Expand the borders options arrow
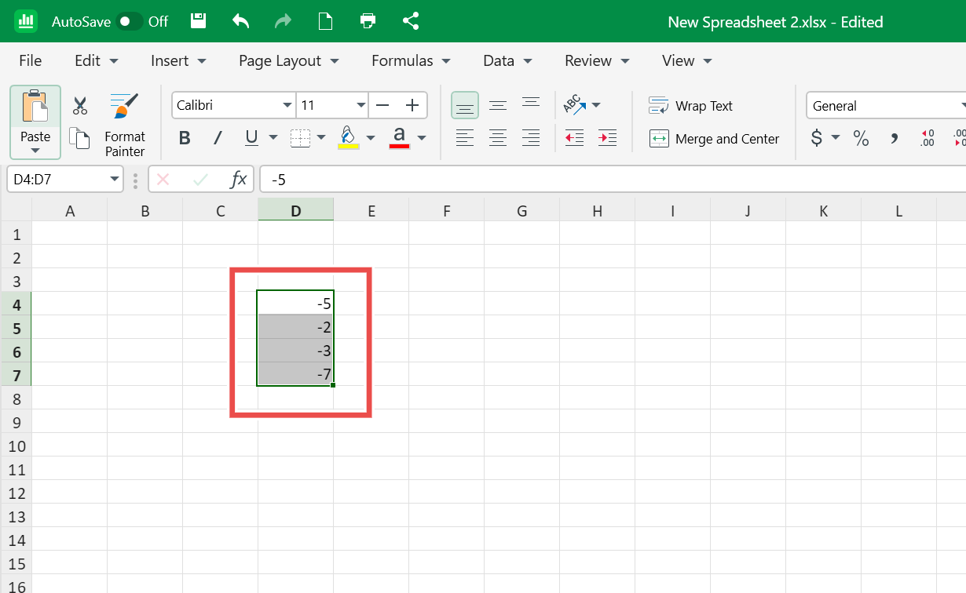Image resolution: width=966 pixels, height=593 pixels. click(x=321, y=138)
